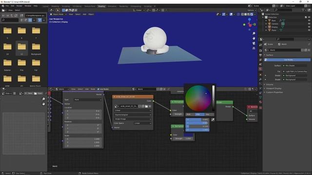Switch to solid viewport shading

pos(246,14)
